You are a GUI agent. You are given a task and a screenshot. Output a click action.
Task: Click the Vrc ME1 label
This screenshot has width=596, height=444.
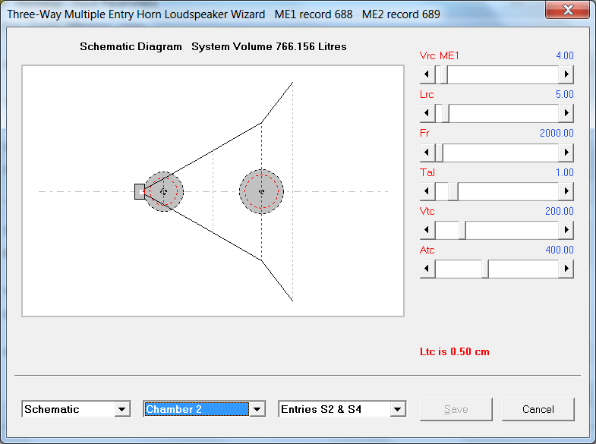(440, 56)
